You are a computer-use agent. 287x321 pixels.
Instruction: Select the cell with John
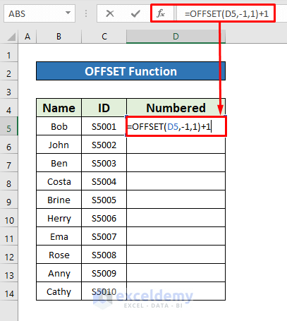(59, 145)
